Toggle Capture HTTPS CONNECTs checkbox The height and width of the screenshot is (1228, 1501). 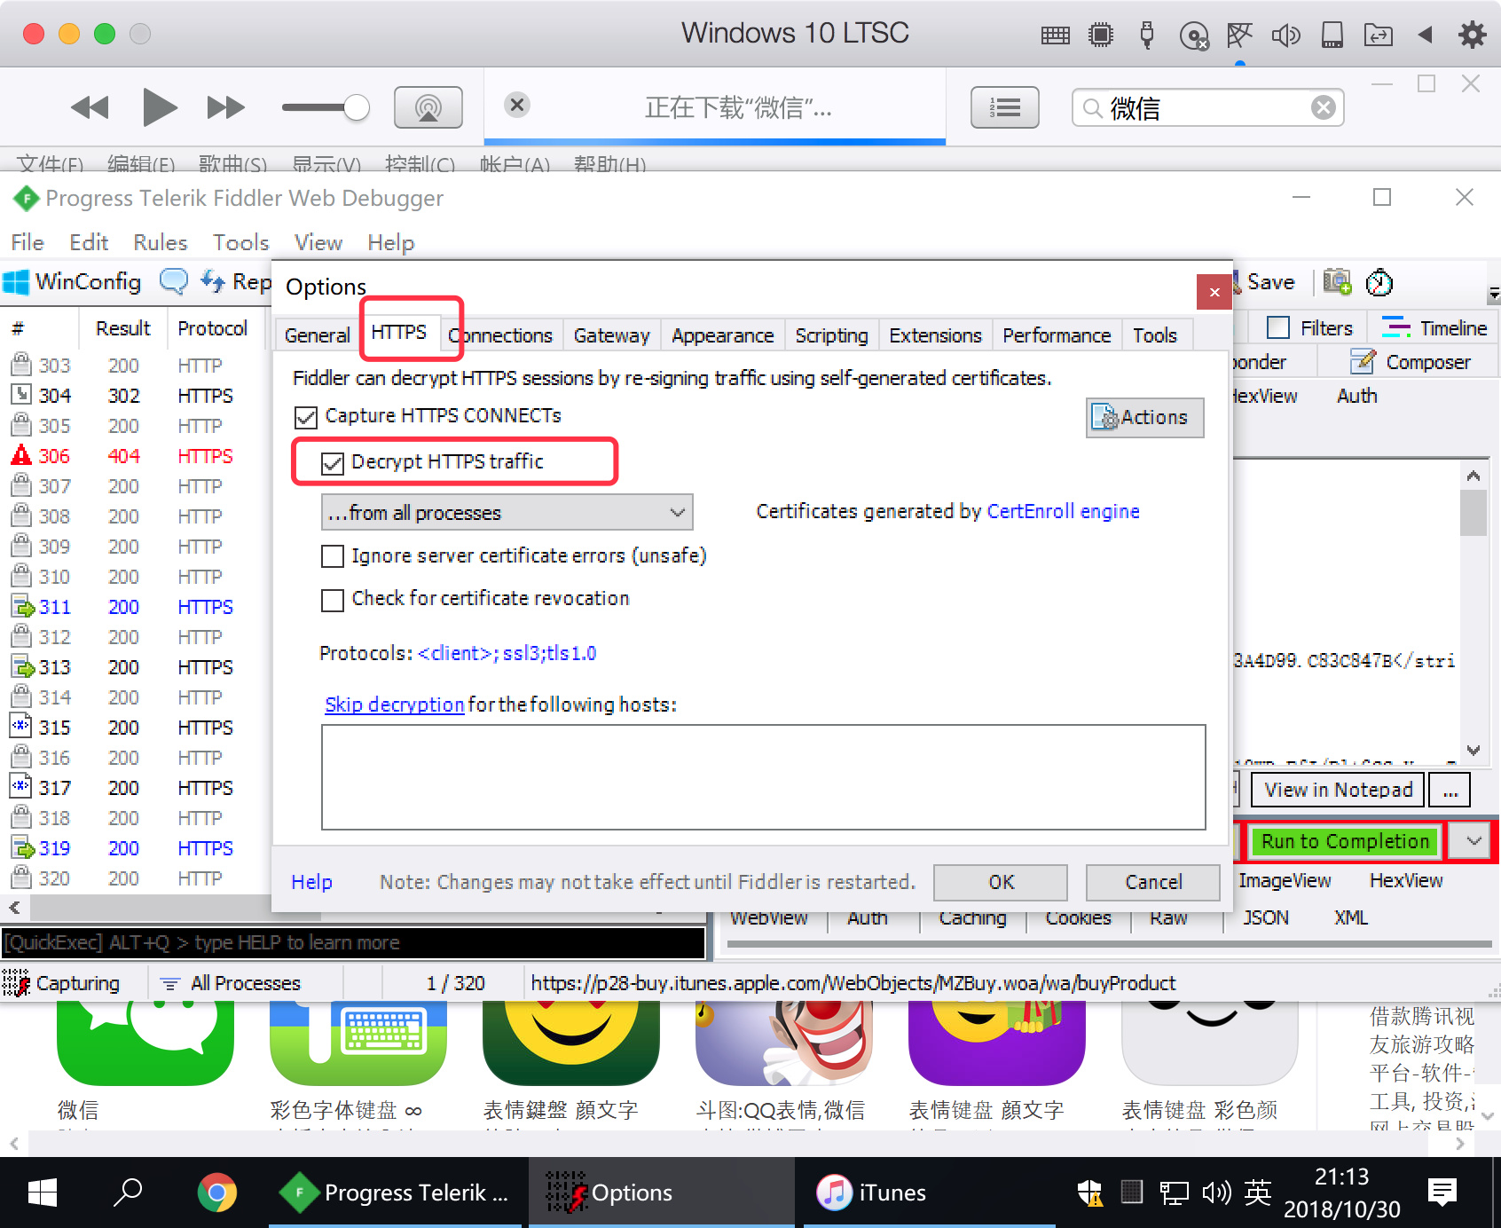(306, 417)
